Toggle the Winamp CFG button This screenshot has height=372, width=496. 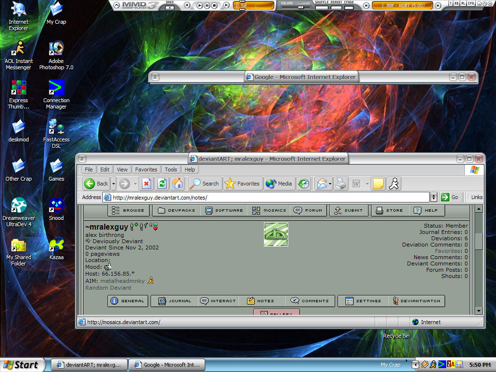(471, 3)
